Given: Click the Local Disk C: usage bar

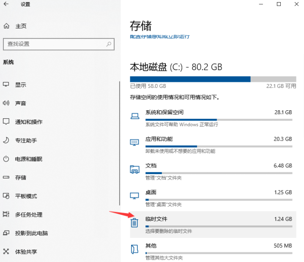Looking at the screenshot, I should coord(213,79).
